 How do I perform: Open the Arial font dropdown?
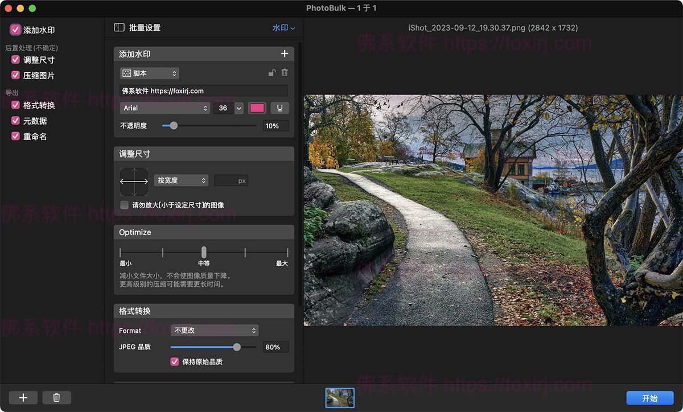[x=165, y=108]
